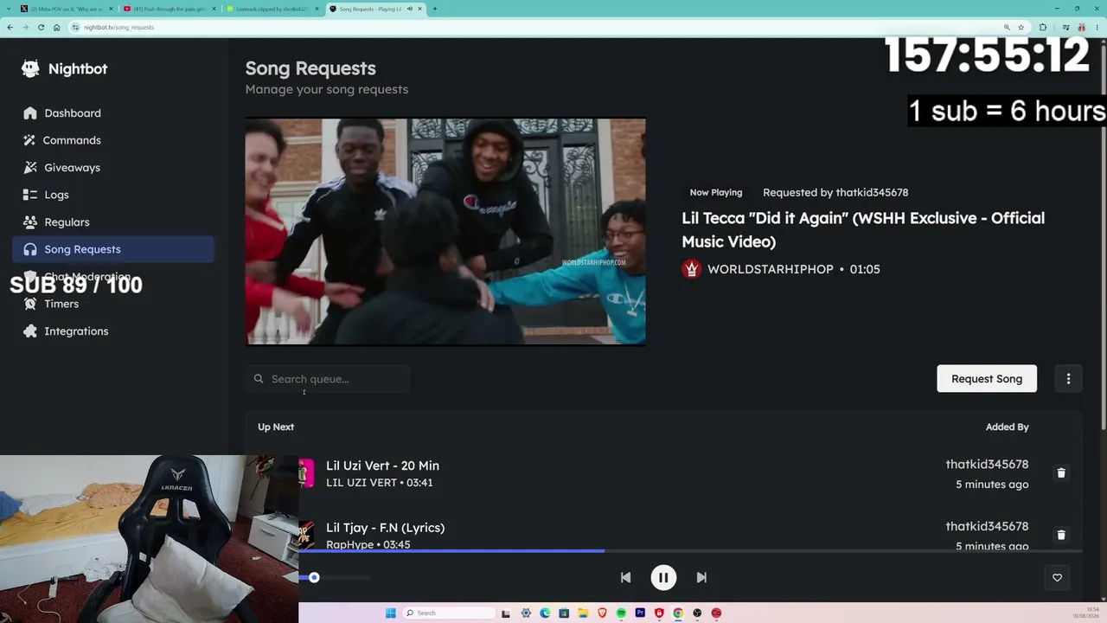Focus the Search queue input field
Image resolution: width=1107 pixels, height=623 pixels.
[328, 379]
